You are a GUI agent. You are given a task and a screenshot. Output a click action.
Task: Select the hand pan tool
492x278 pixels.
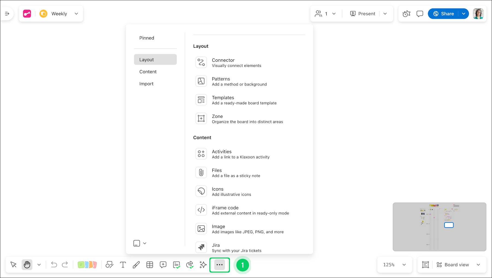[27, 265]
